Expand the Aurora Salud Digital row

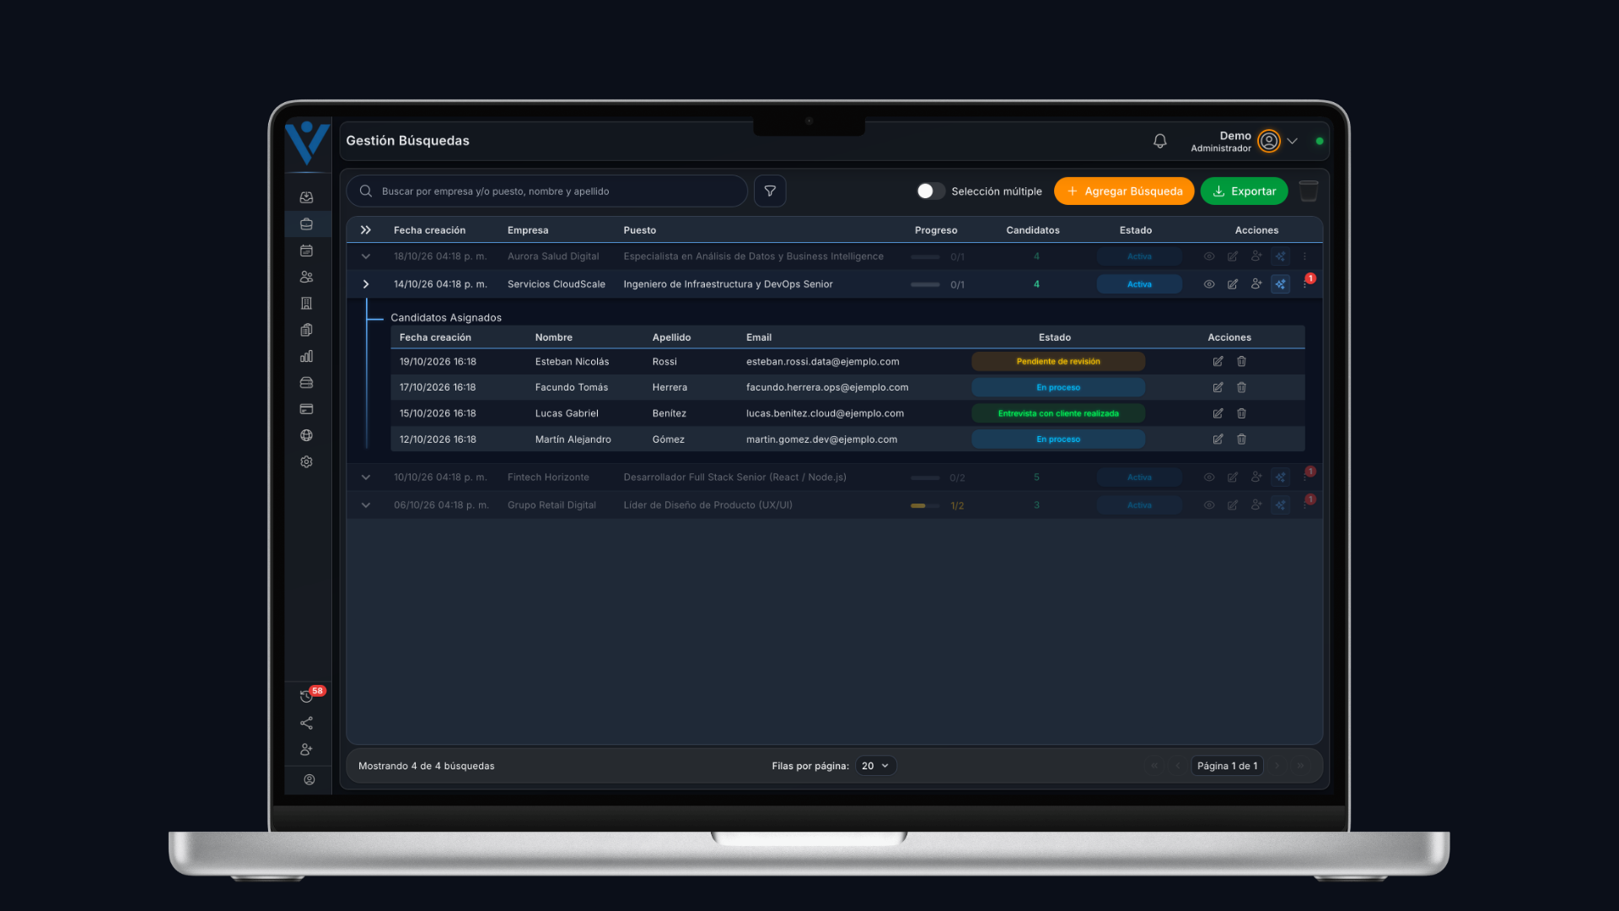(x=366, y=256)
